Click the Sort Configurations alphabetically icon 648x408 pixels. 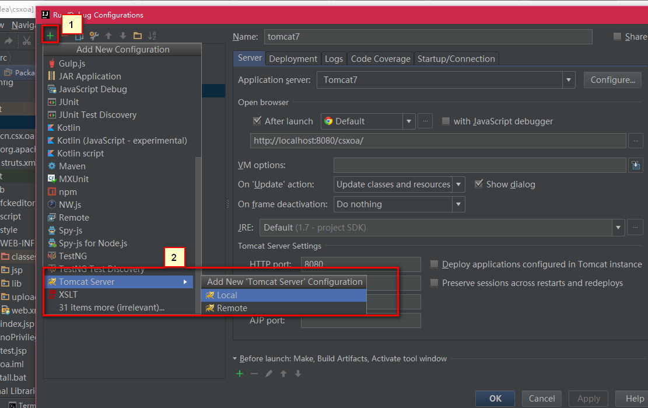pos(152,36)
